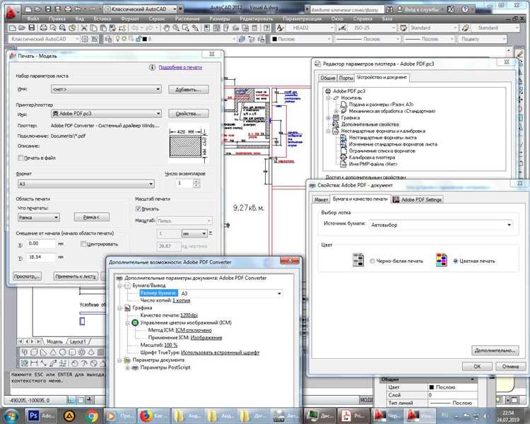Open color control swatch 'Послою' in toolbar
Viewport: 530px width, 424px height.
275,40
